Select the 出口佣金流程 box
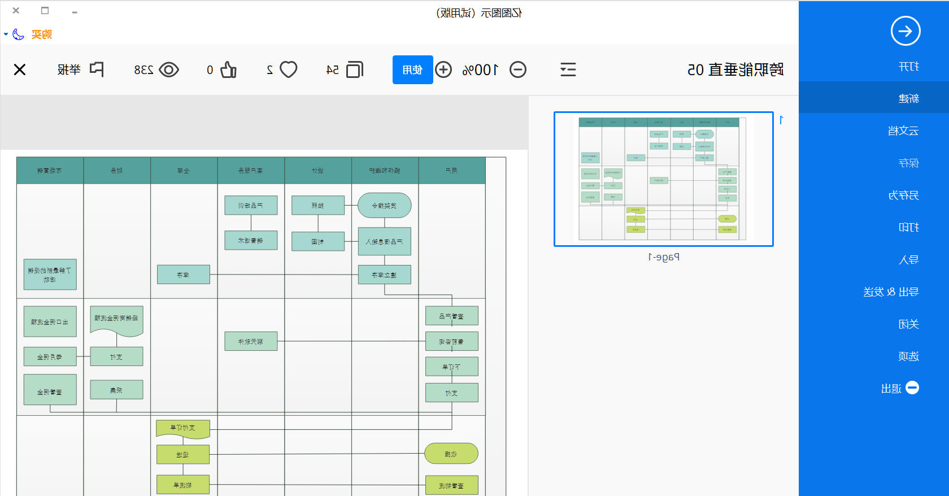Image resolution: width=949 pixels, height=496 pixels. 50,321
